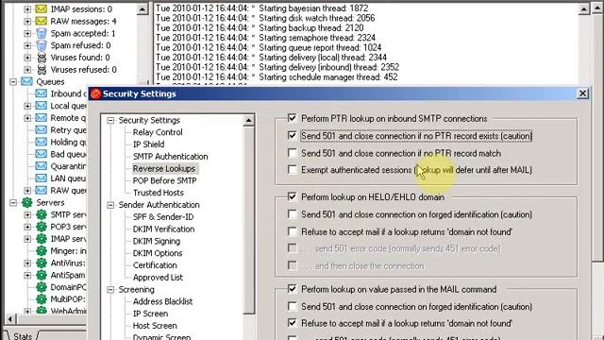Click the Viruses refused skull icon
This screenshot has height=340, width=604.
pyautogui.click(x=42, y=69)
